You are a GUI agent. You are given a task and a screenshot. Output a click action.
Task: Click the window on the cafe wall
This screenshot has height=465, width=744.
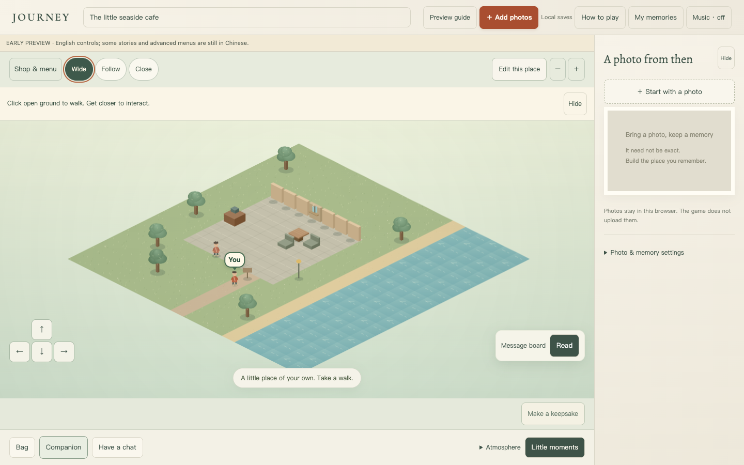pos(314,209)
